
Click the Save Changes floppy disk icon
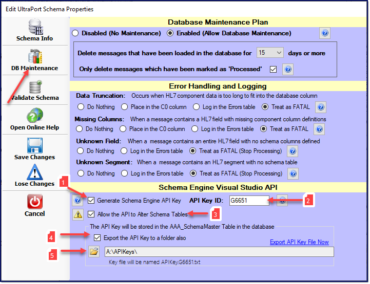tap(35, 145)
